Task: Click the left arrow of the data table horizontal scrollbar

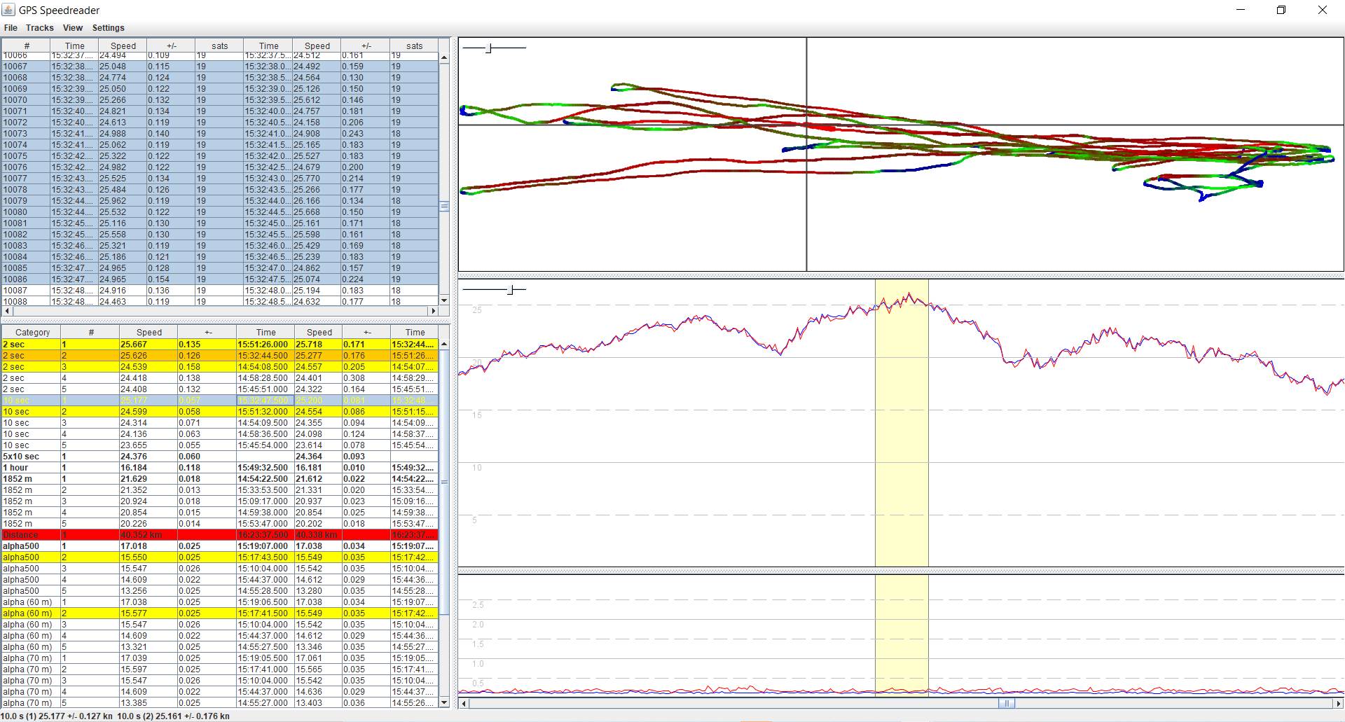Action: coord(6,311)
